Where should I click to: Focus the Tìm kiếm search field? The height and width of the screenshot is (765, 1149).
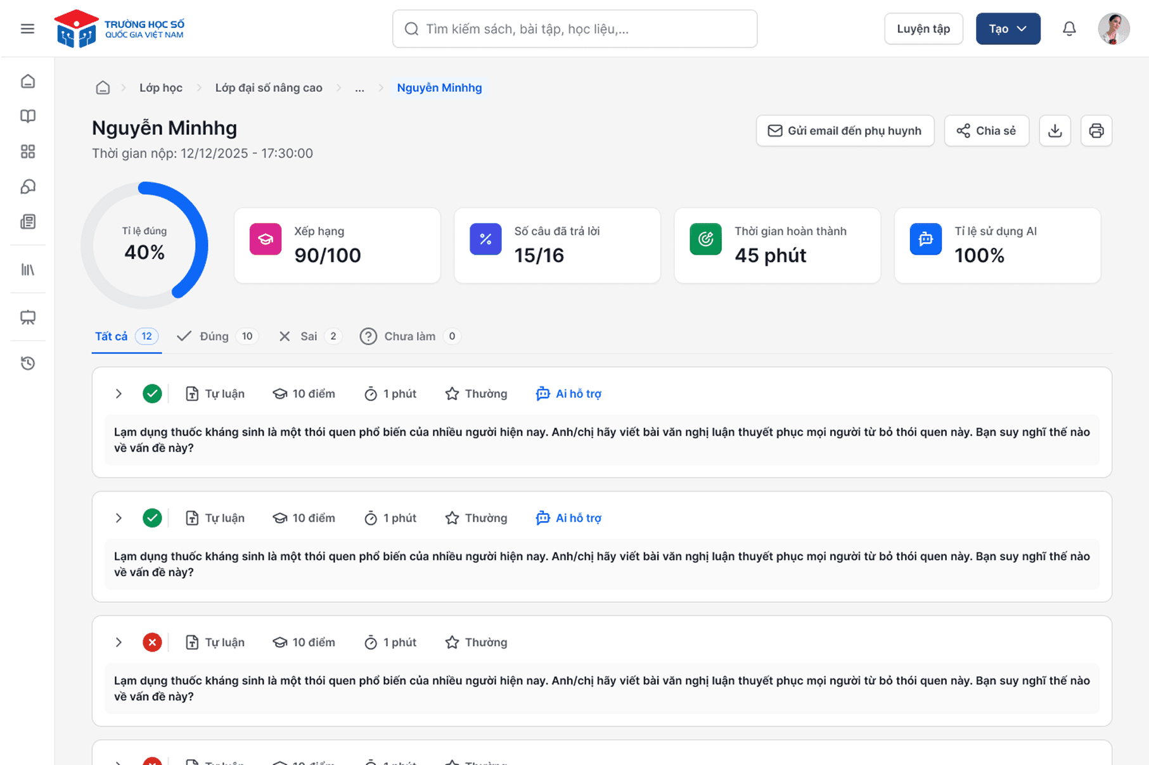pos(574,28)
